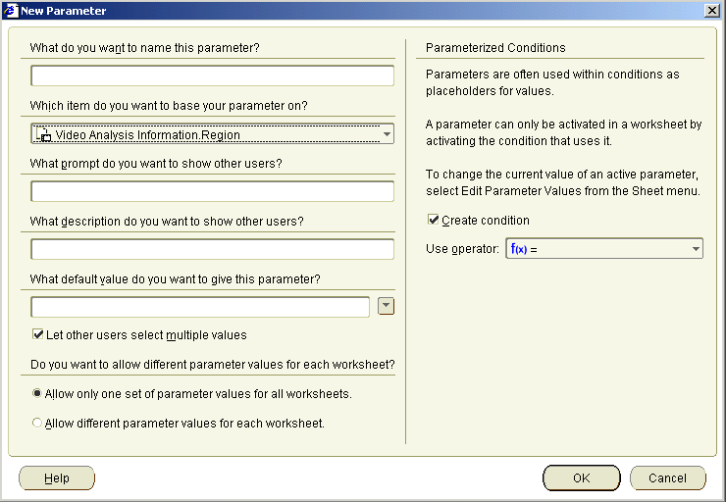This screenshot has width=726, height=502.
Task: Click the 'Parameterized Conditions' heading text
Action: [x=495, y=48]
